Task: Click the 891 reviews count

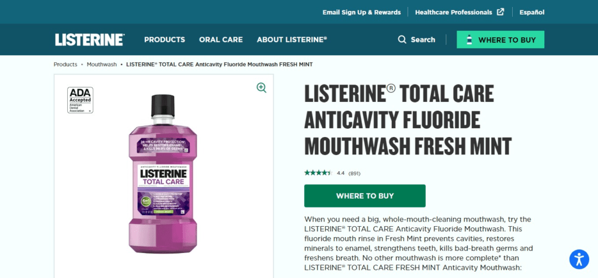Action: click(354, 173)
